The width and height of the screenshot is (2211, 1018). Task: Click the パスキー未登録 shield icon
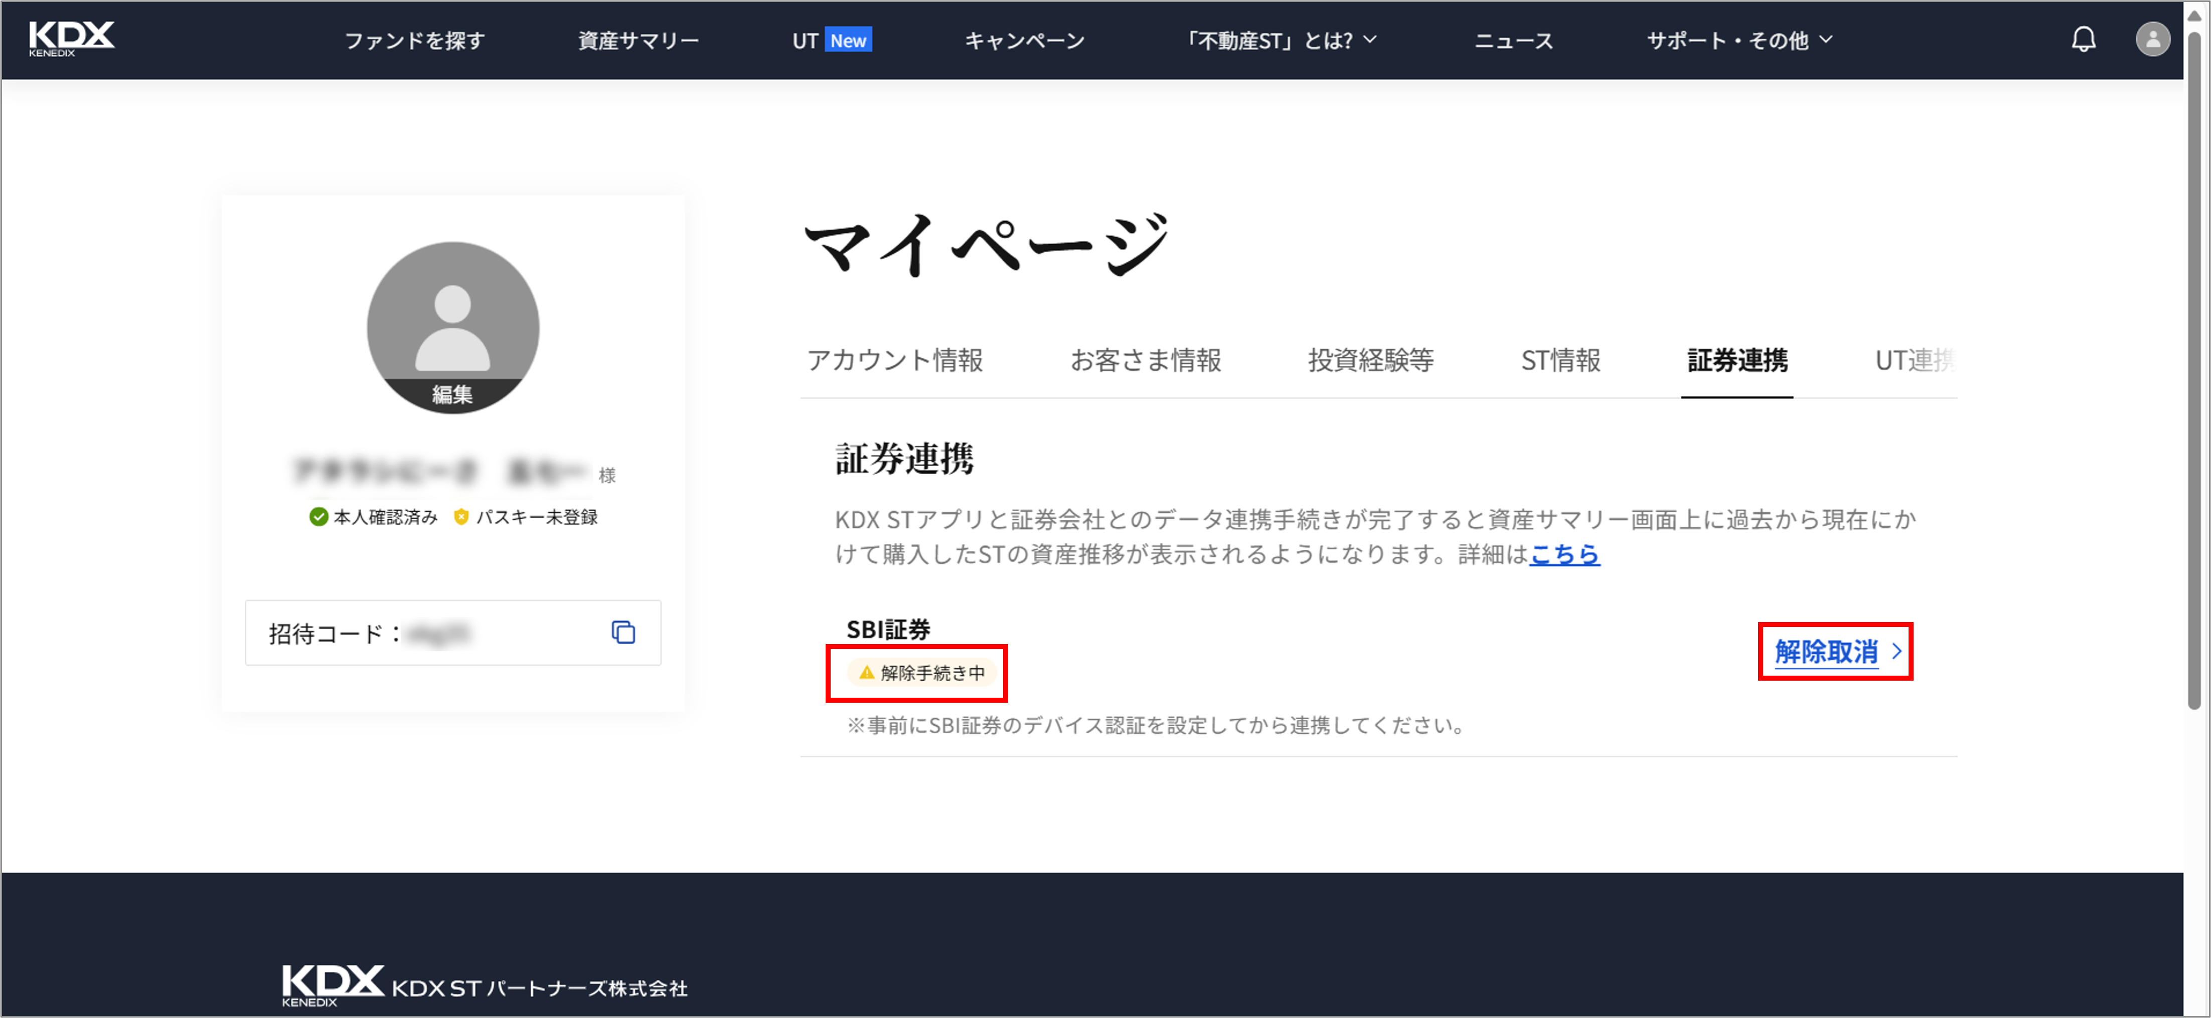(461, 516)
